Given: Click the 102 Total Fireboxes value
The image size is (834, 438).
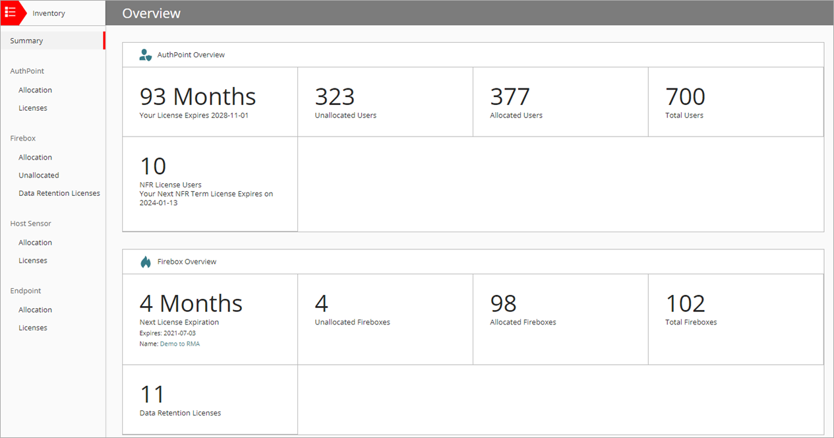Looking at the screenshot, I should (686, 303).
